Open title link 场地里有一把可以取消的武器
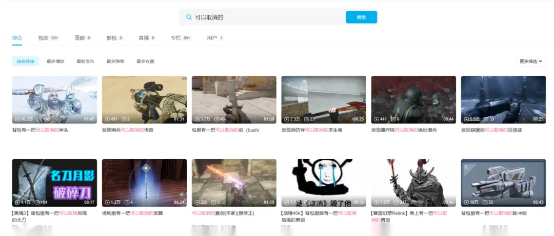This screenshot has height=236, width=554. [x=132, y=213]
